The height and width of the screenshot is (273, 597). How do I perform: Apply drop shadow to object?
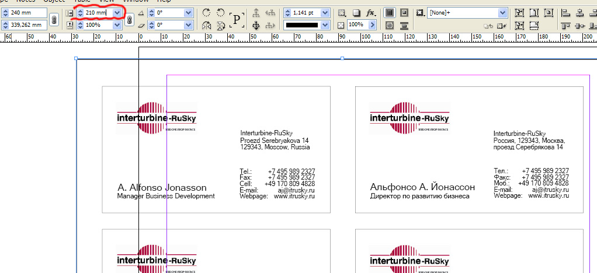click(356, 13)
